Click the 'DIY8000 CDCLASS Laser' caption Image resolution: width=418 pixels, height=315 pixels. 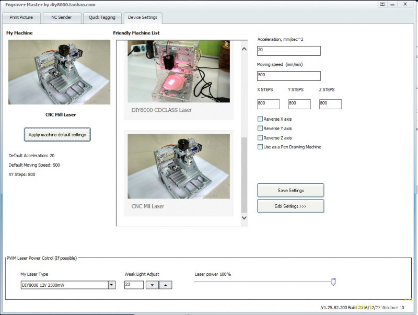161,110
